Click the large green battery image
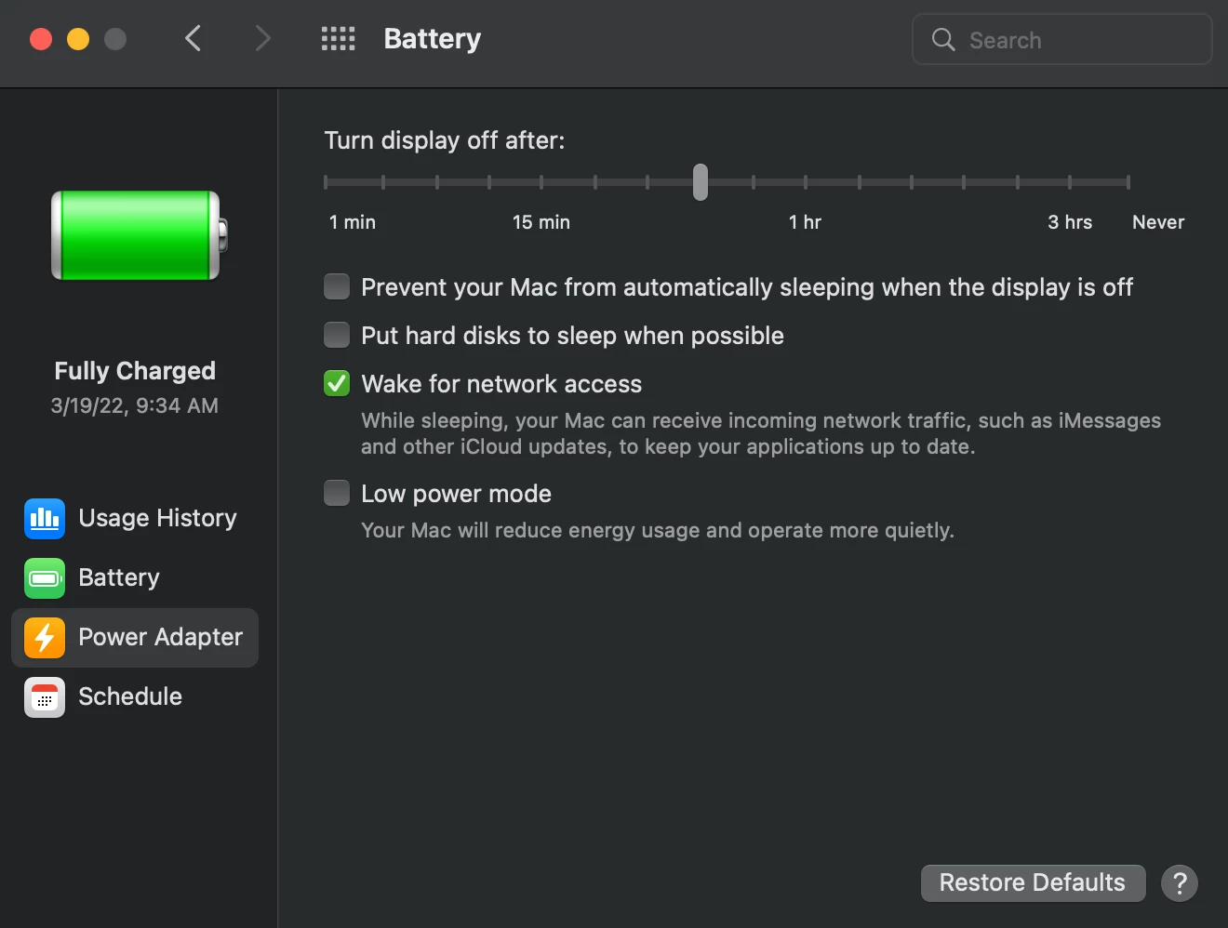 [x=140, y=235]
